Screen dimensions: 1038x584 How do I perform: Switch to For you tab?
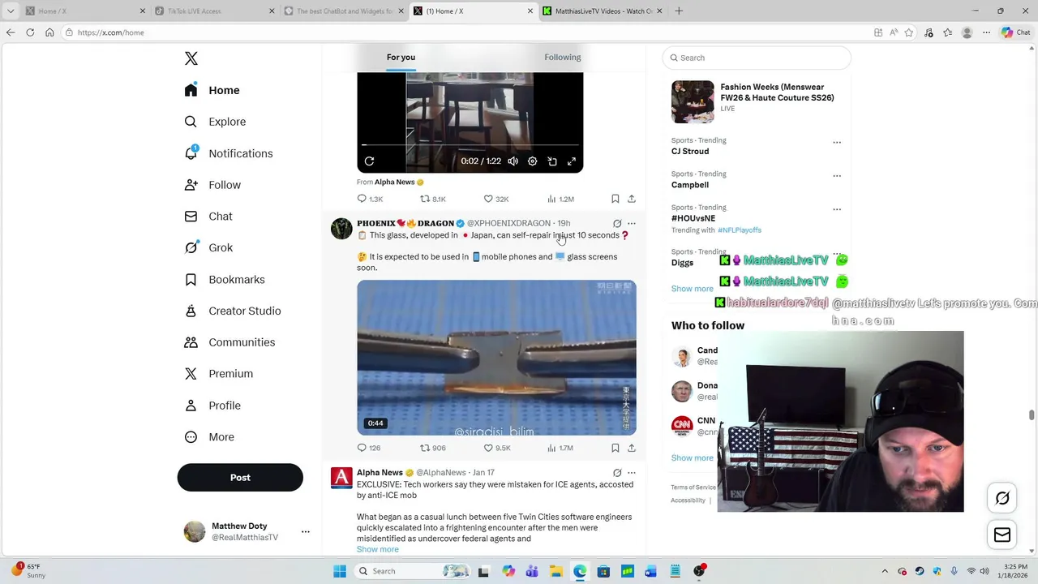click(x=401, y=57)
